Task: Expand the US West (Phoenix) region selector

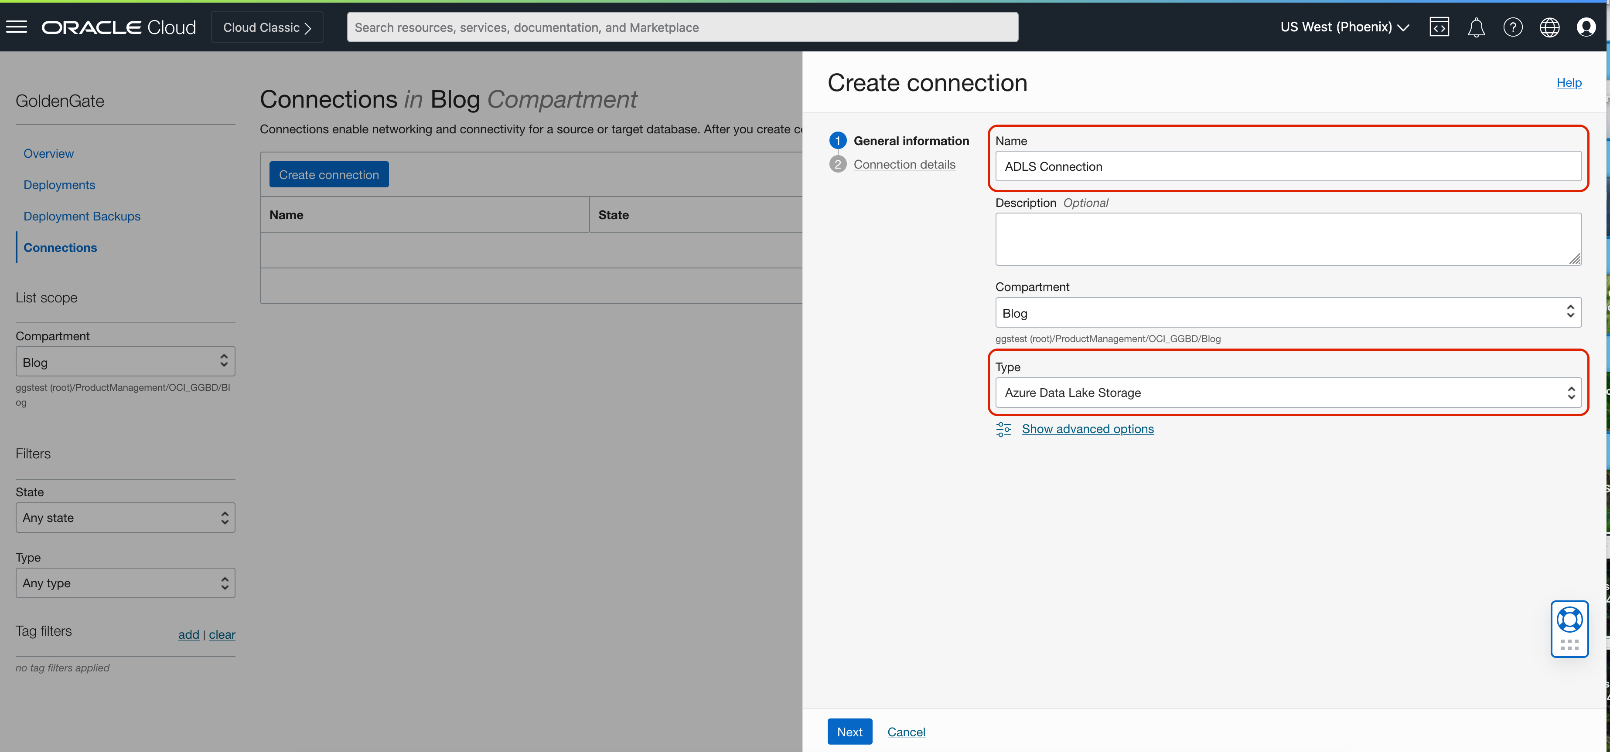Action: click(1344, 27)
